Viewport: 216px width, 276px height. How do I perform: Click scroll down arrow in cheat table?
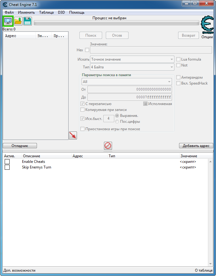click(210, 264)
